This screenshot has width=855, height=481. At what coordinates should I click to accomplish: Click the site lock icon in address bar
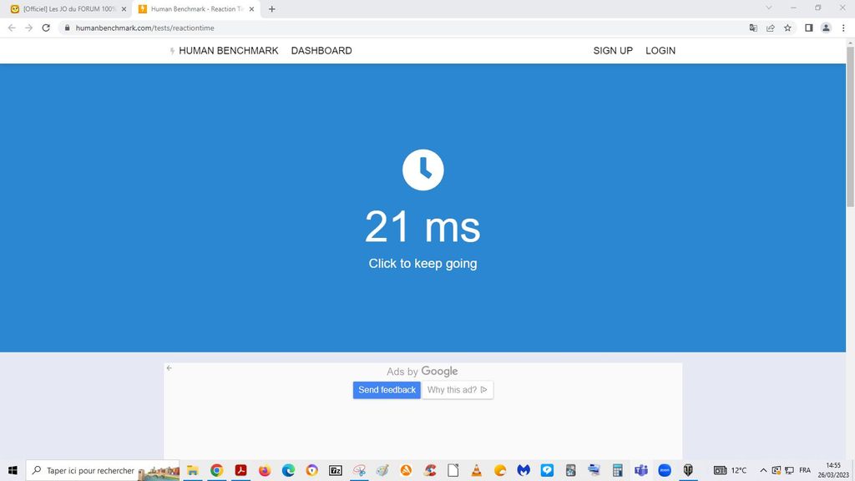[x=67, y=28]
